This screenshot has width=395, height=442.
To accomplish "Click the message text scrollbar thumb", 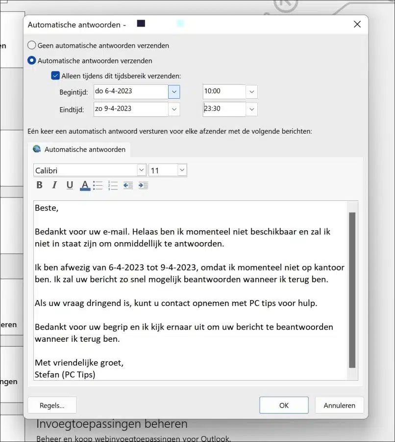I will coord(352,290).
